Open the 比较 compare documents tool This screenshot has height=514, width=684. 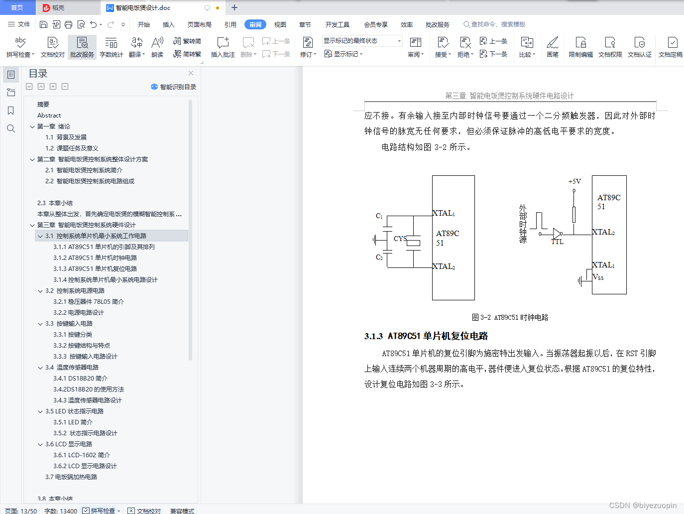[527, 47]
